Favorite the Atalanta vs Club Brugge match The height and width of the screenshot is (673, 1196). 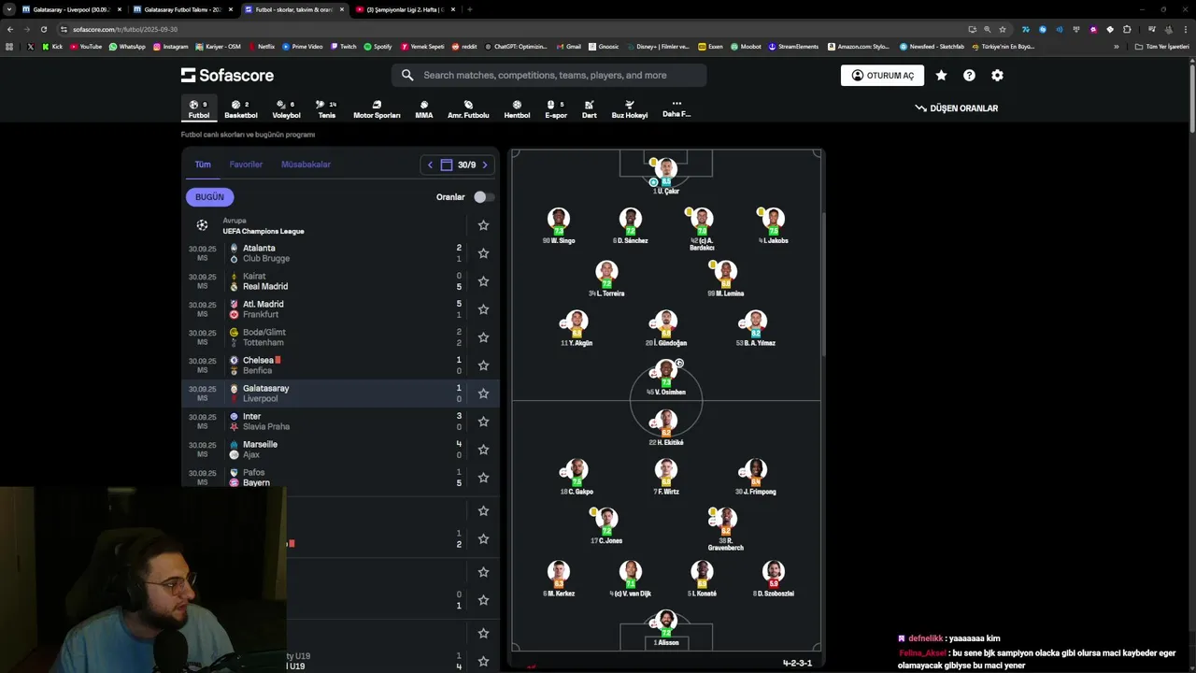point(483,253)
